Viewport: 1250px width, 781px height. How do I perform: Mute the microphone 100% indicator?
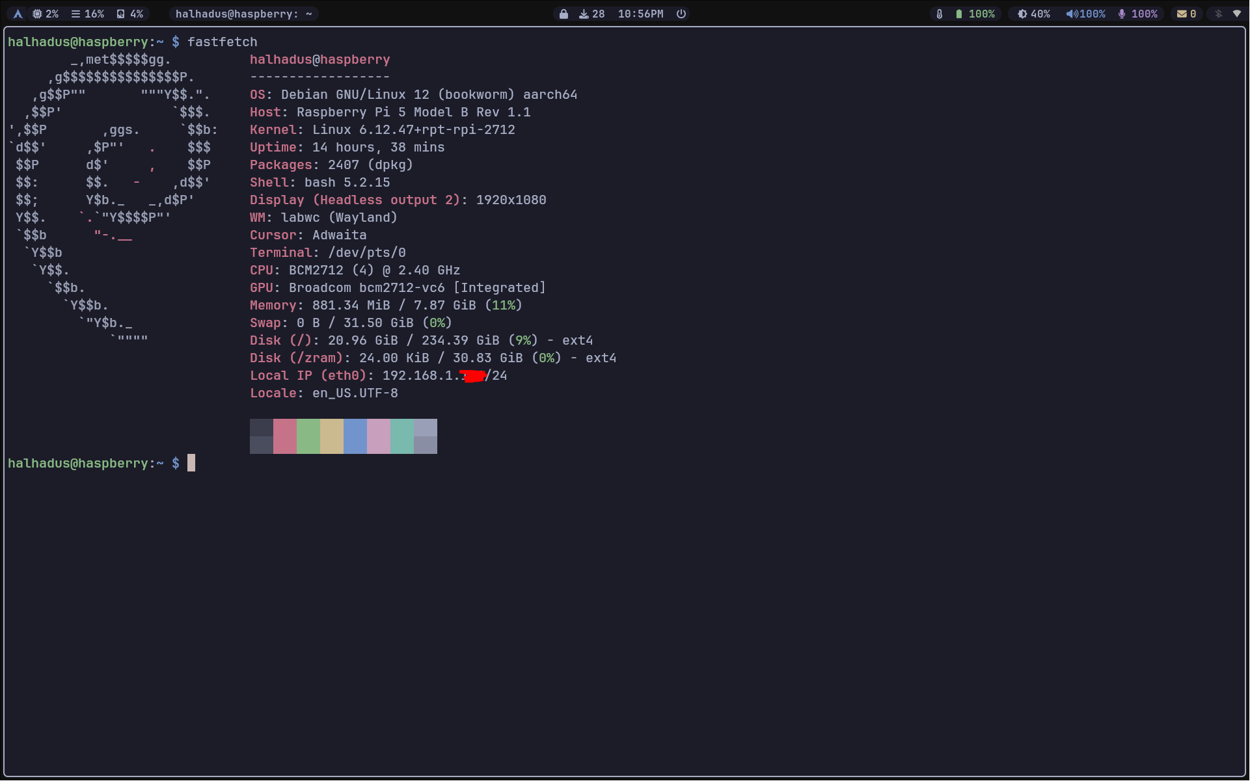1137,14
